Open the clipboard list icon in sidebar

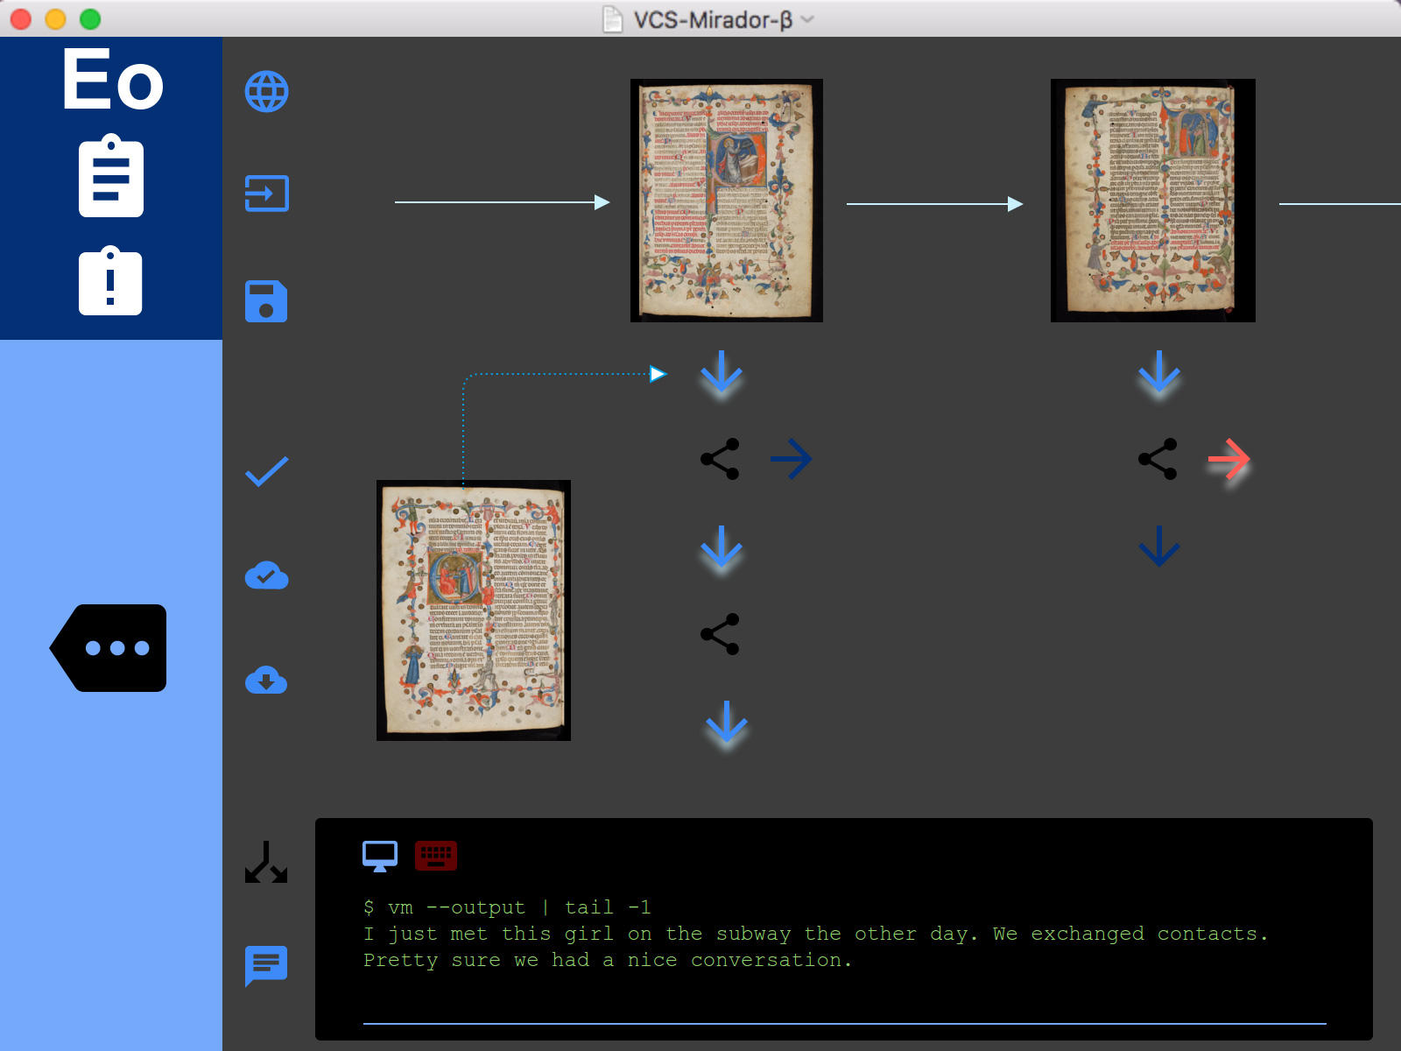click(111, 175)
